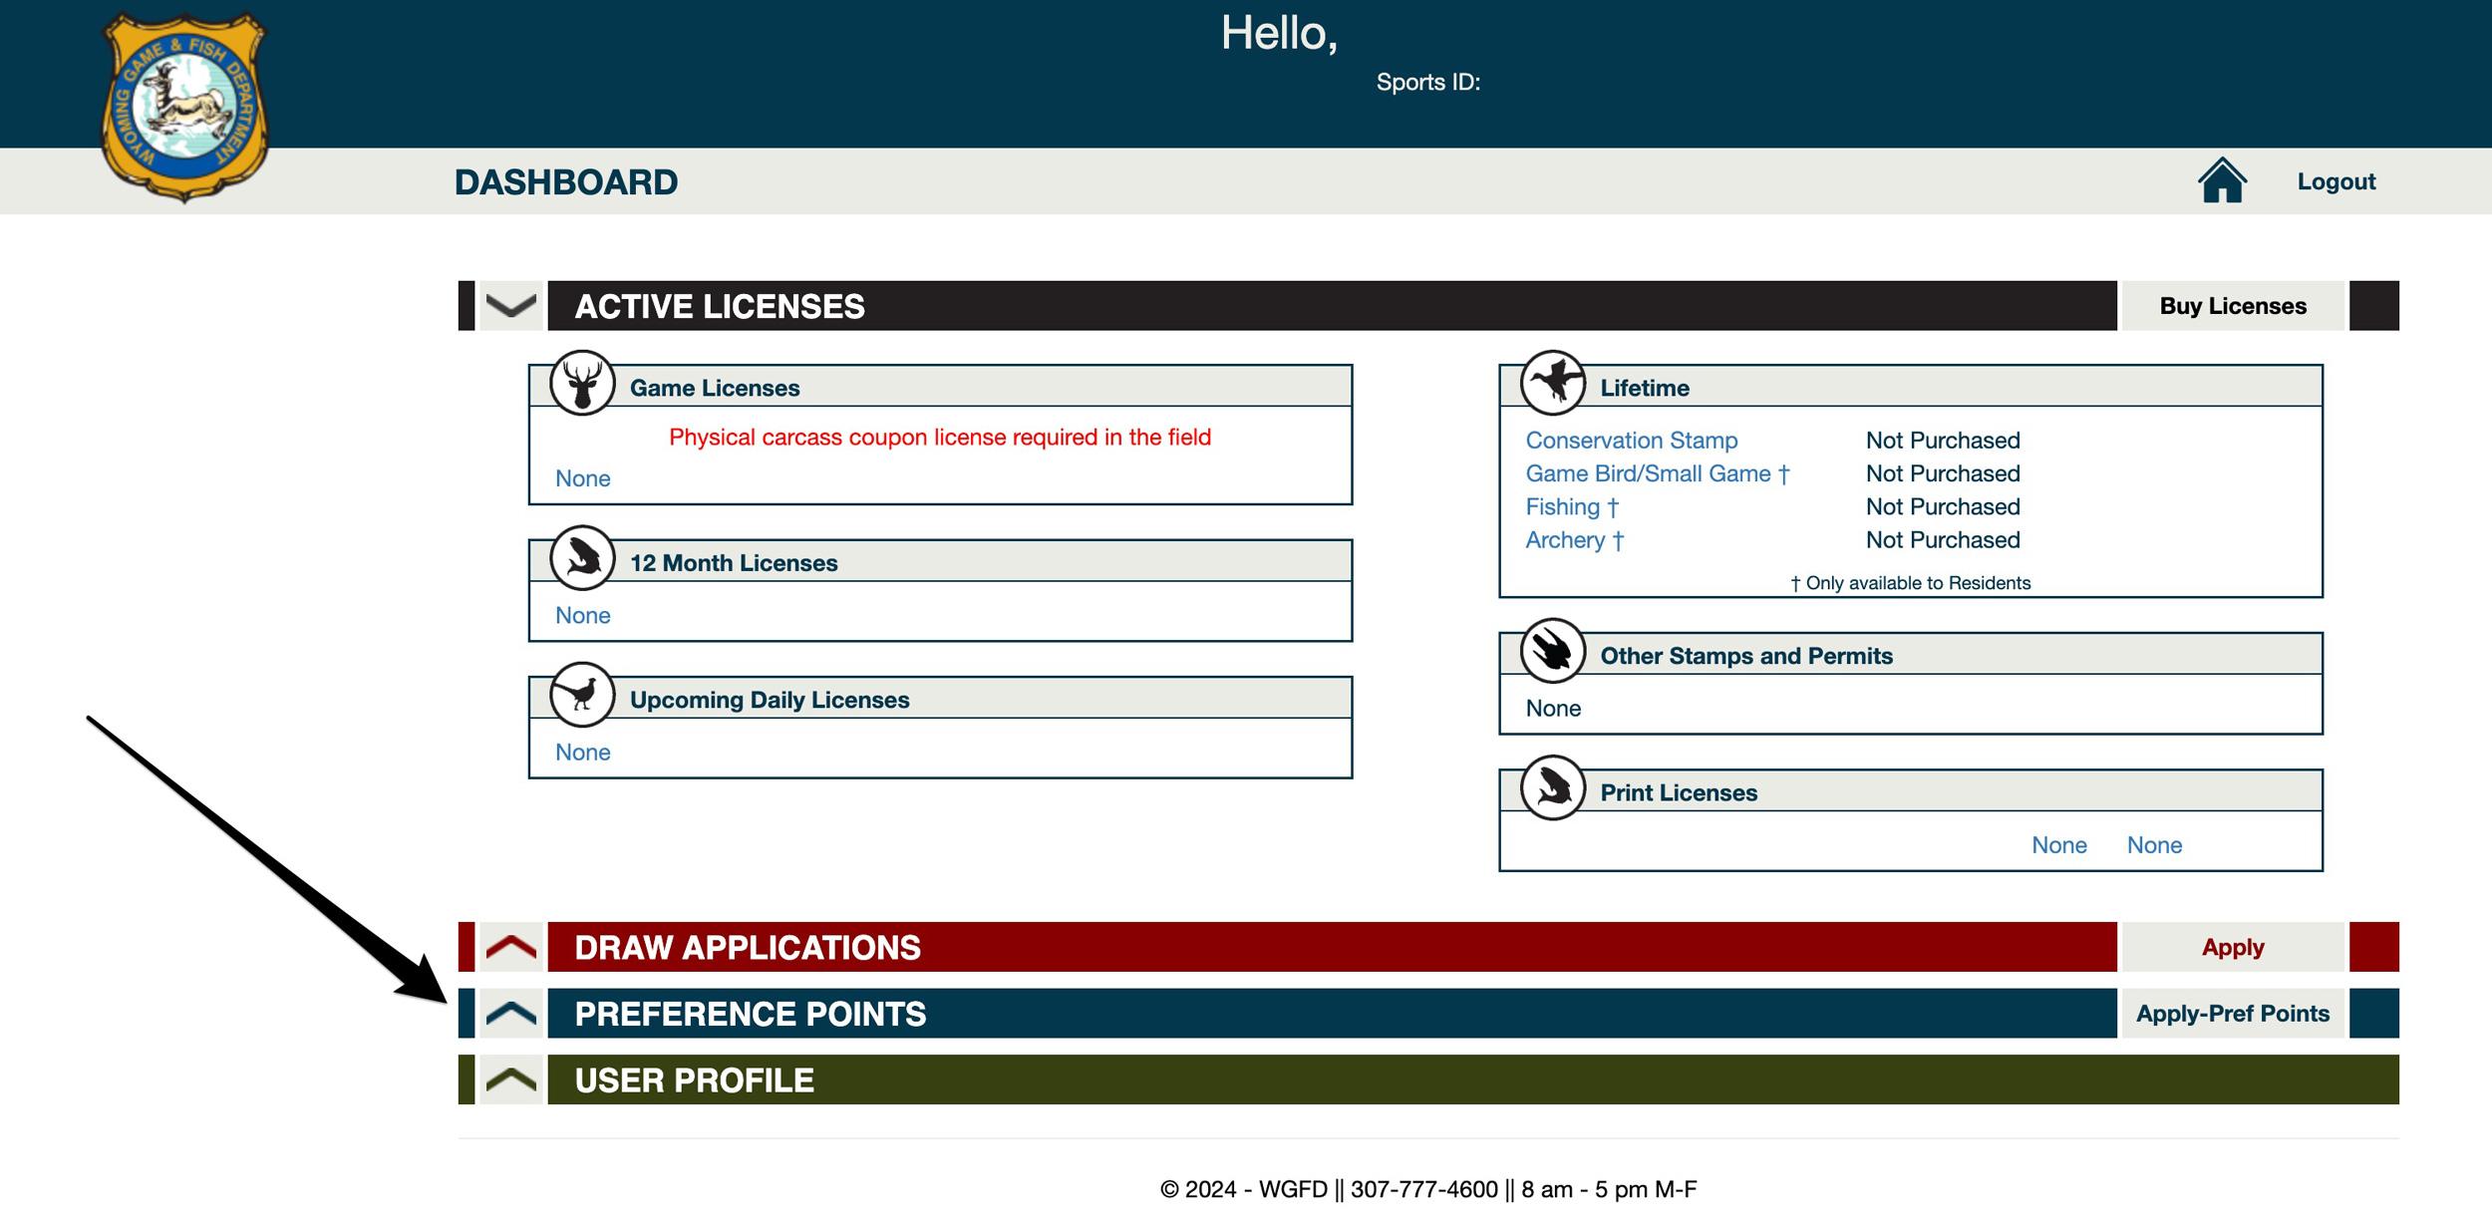Click the bird icon for Other Stamps and Permits
The image size is (2492, 1221).
[x=1555, y=654]
